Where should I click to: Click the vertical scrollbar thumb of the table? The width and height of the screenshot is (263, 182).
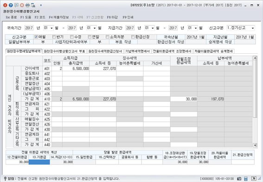pyautogui.click(x=255, y=89)
